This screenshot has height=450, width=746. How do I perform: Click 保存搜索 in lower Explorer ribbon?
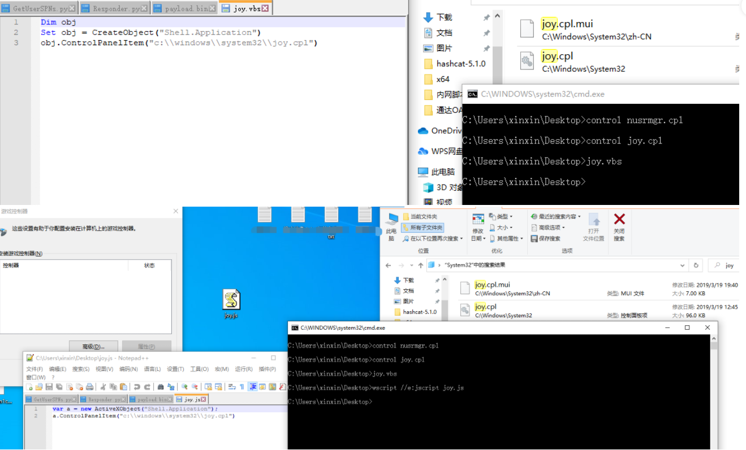click(x=546, y=238)
